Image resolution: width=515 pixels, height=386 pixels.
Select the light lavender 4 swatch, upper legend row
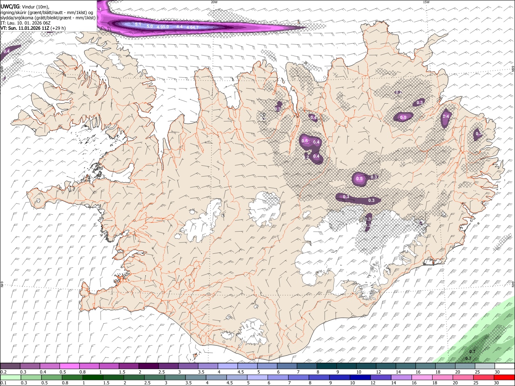coord(228,366)
